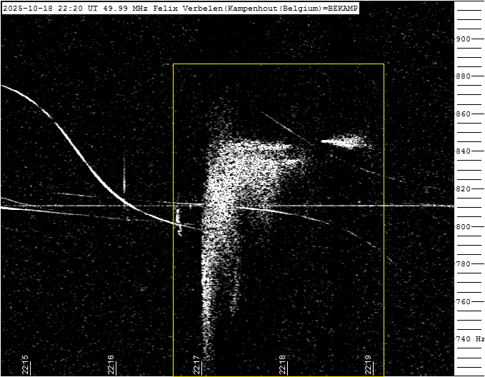485x377 pixels.
Task: Click the header text with BEKAMP station
Action: click(x=180, y=8)
